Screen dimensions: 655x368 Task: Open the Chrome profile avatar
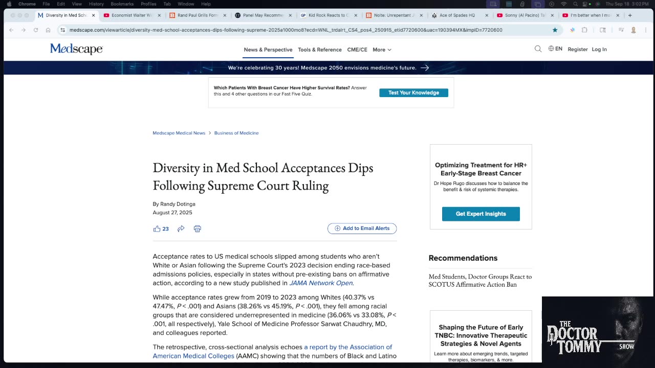click(x=634, y=30)
